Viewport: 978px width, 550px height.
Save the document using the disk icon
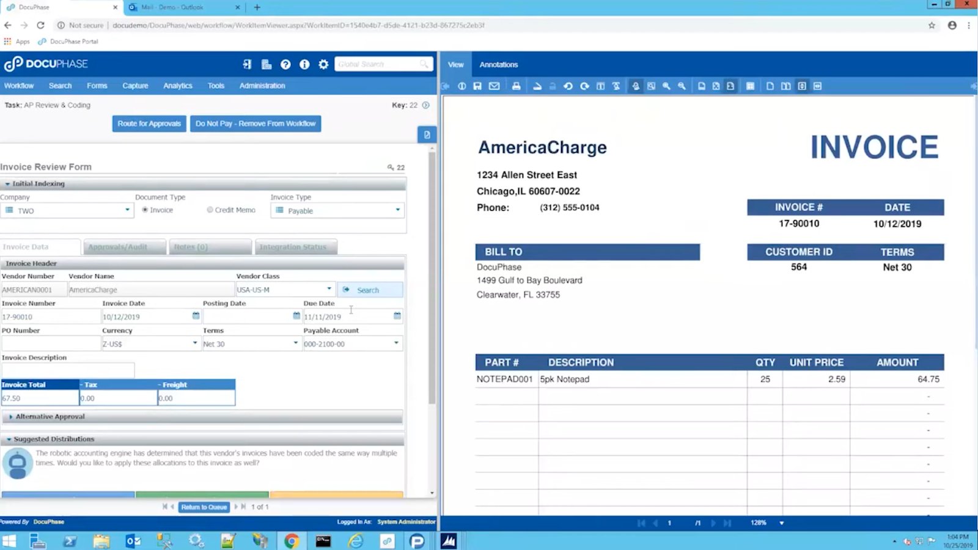pyautogui.click(x=477, y=86)
